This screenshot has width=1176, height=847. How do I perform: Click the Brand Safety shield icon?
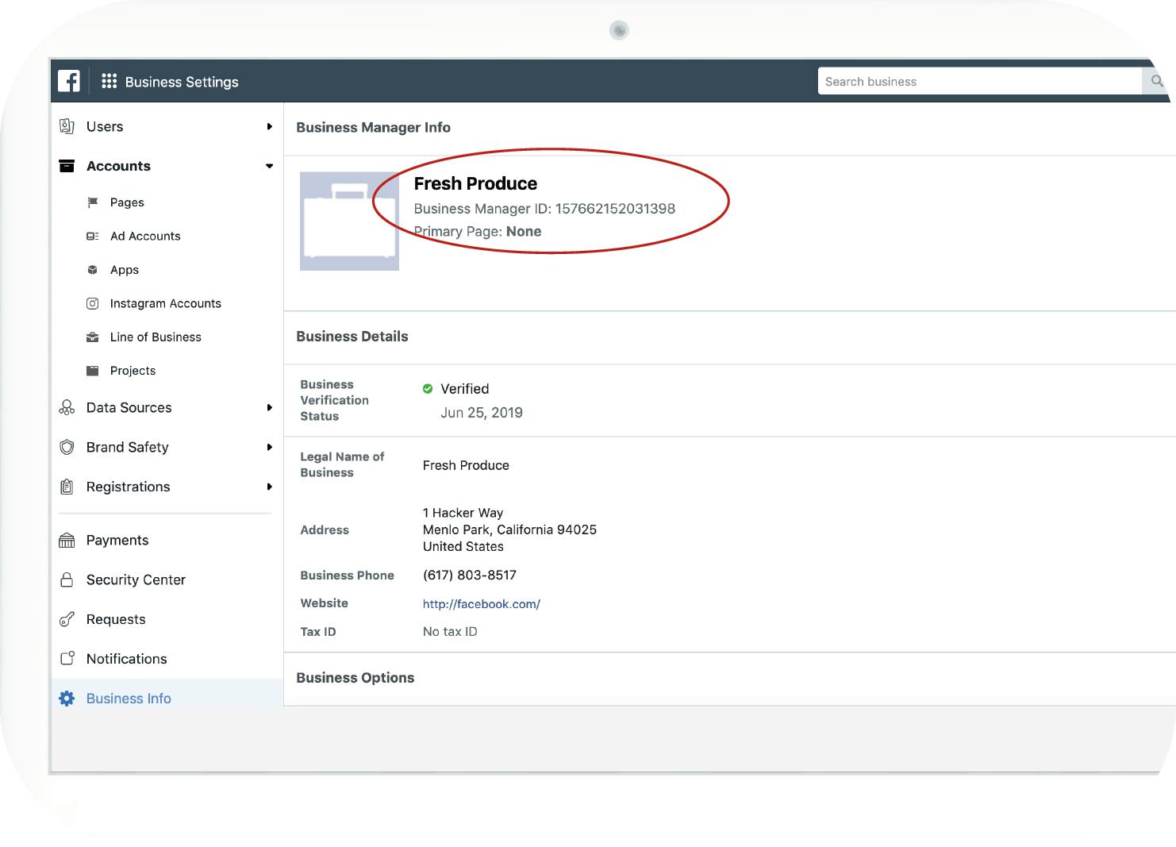click(67, 447)
